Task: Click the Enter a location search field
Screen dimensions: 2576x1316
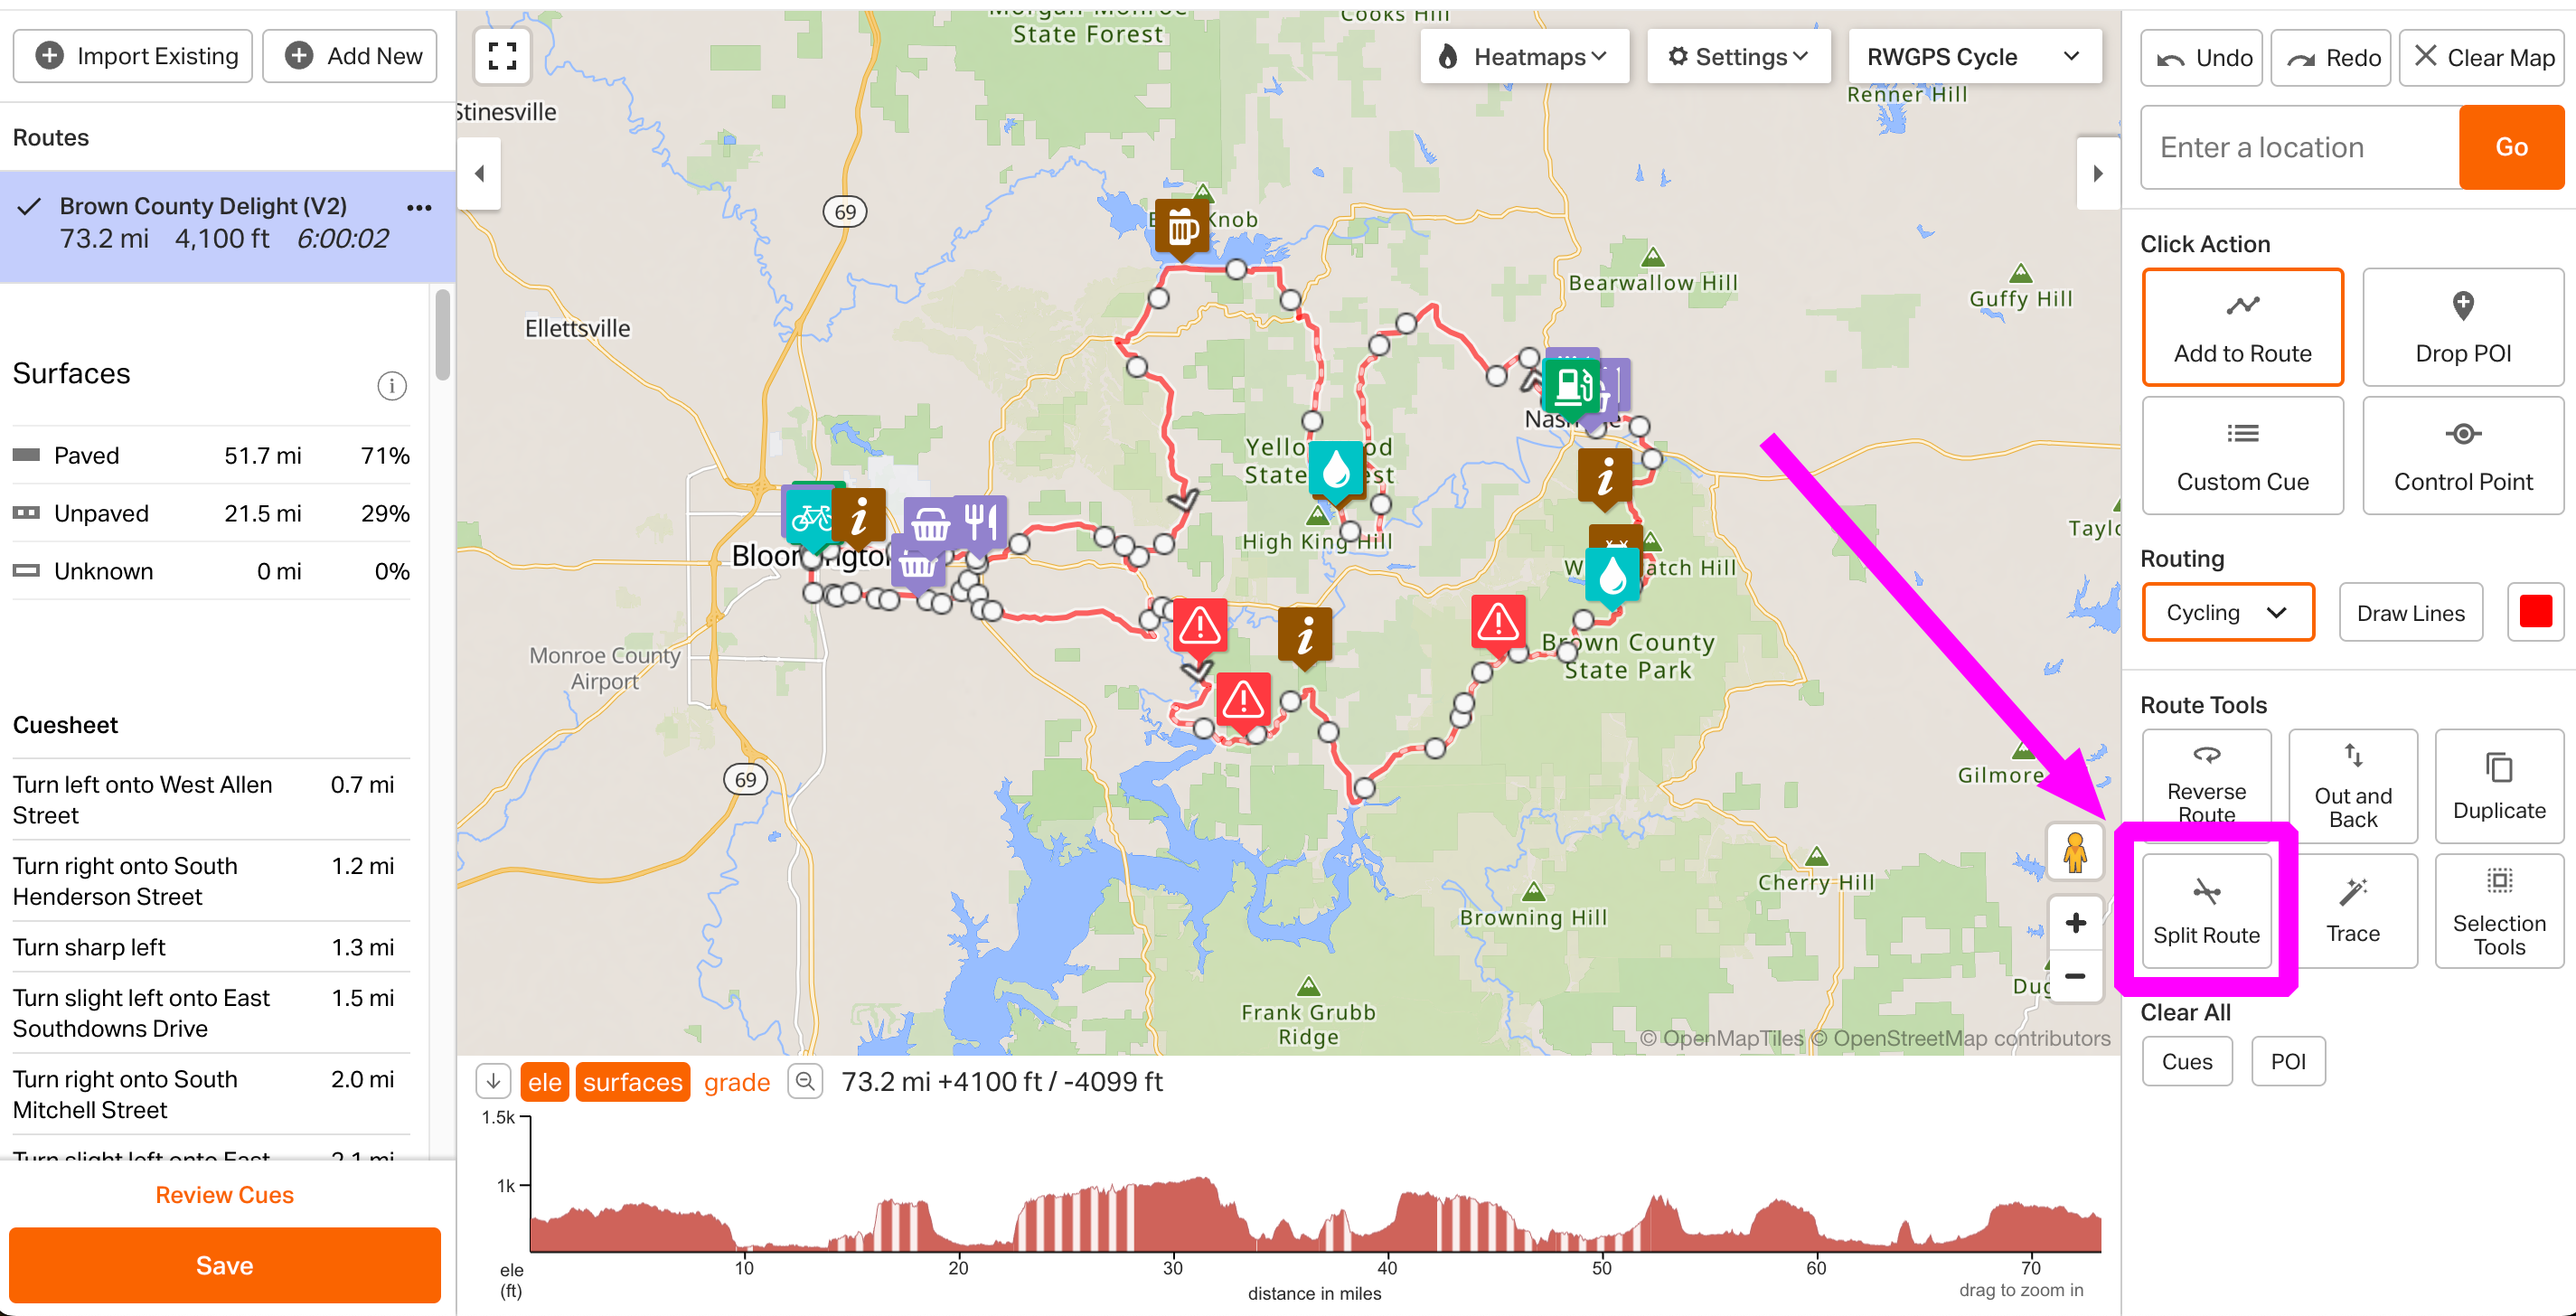Action: point(2298,147)
